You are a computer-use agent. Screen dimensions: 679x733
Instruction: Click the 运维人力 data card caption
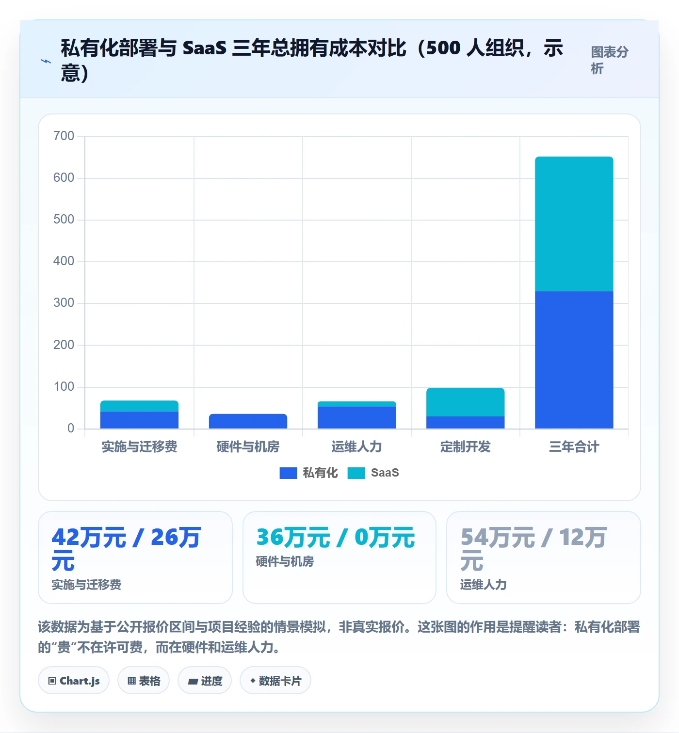pos(483,585)
